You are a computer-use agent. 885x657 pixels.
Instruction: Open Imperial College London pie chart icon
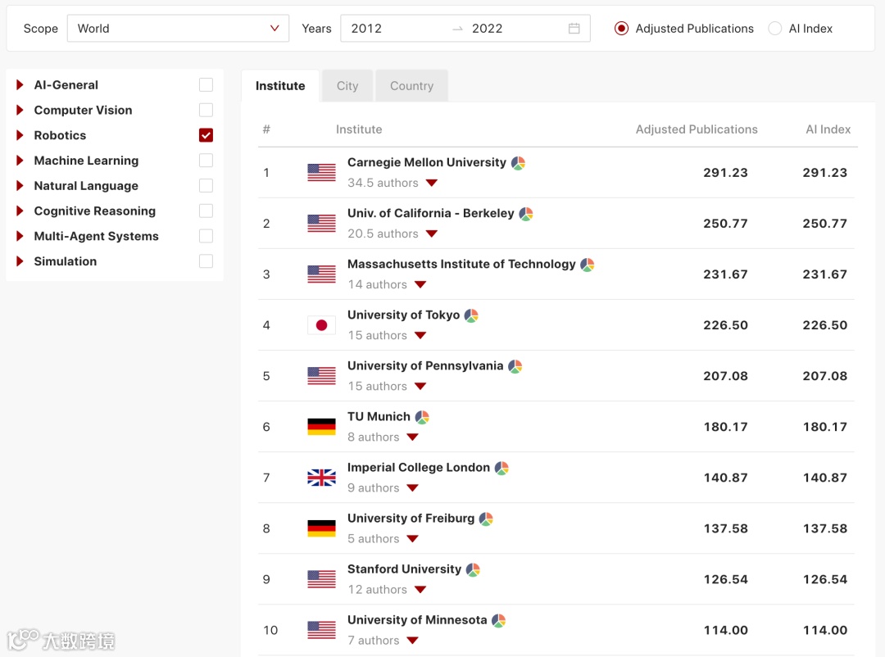[x=501, y=468]
